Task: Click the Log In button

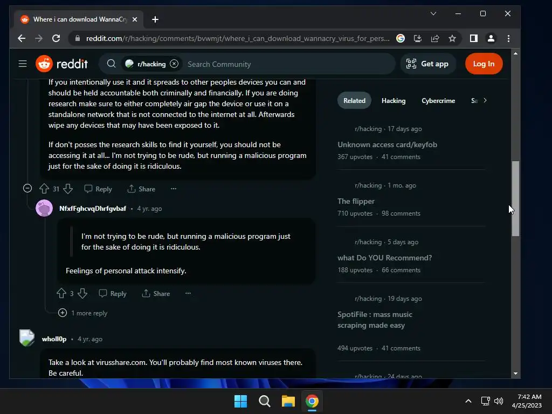Action: (484, 64)
